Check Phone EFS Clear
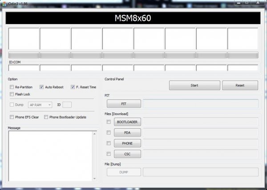This screenshot has width=267, height=190. (12, 117)
